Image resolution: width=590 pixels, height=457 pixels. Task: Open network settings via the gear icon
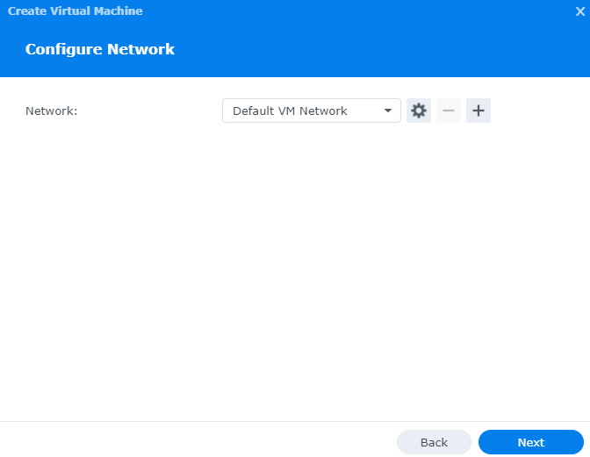click(419, 111)
